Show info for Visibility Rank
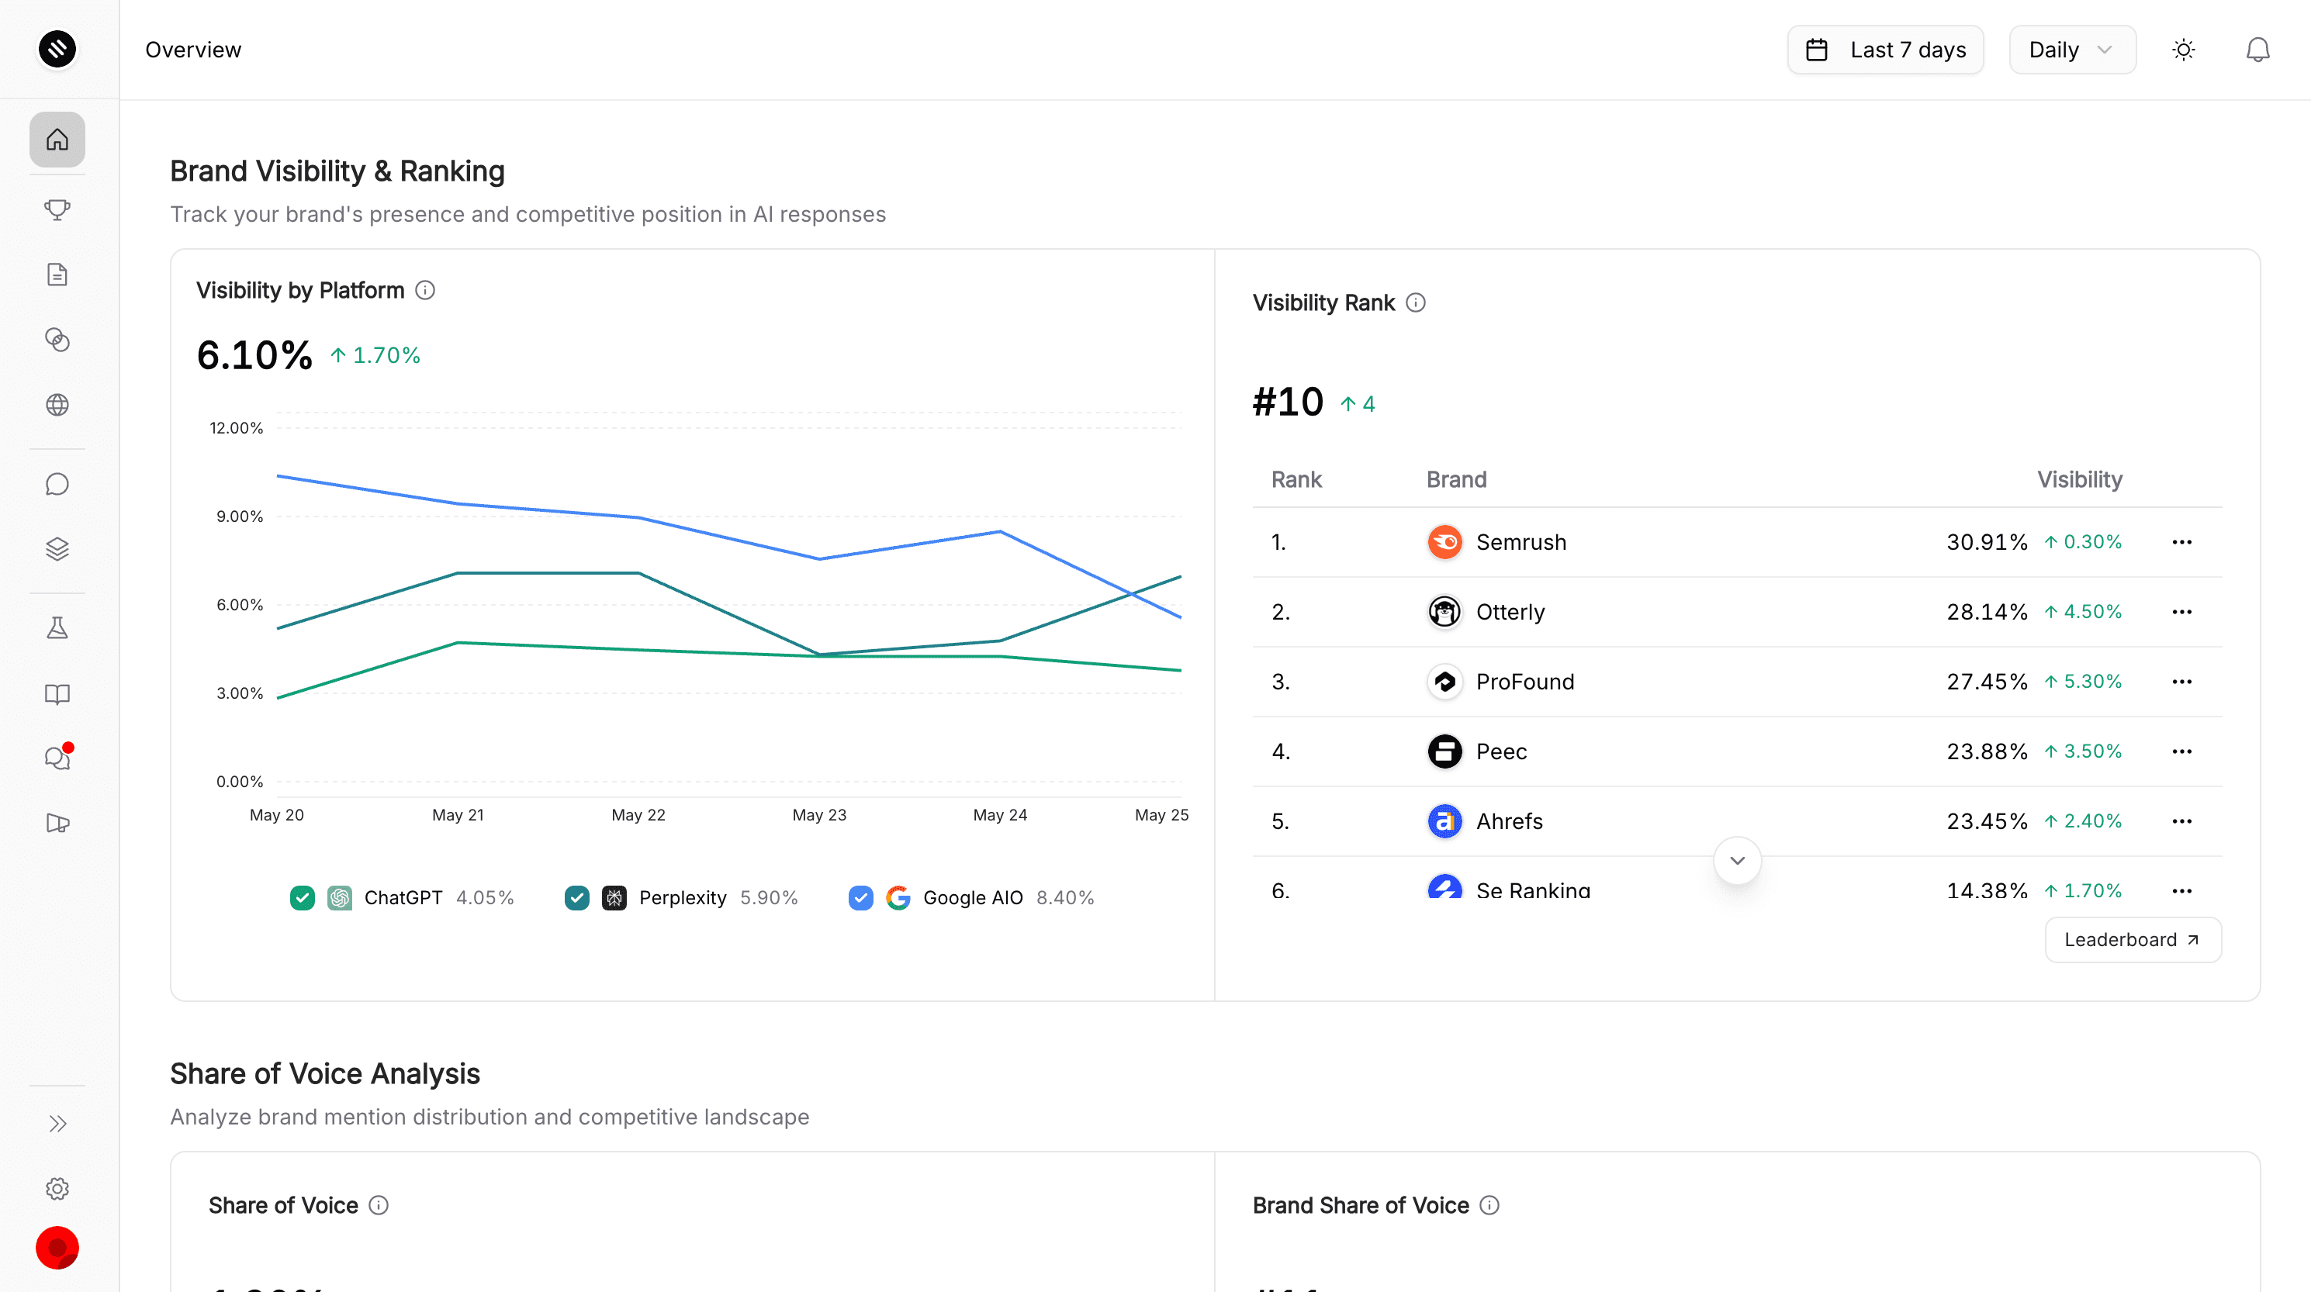 tap(1416, 303)
